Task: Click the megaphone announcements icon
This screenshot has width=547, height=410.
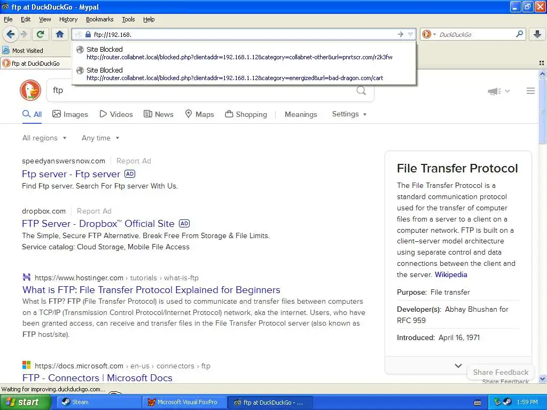Action: [494, 91]
